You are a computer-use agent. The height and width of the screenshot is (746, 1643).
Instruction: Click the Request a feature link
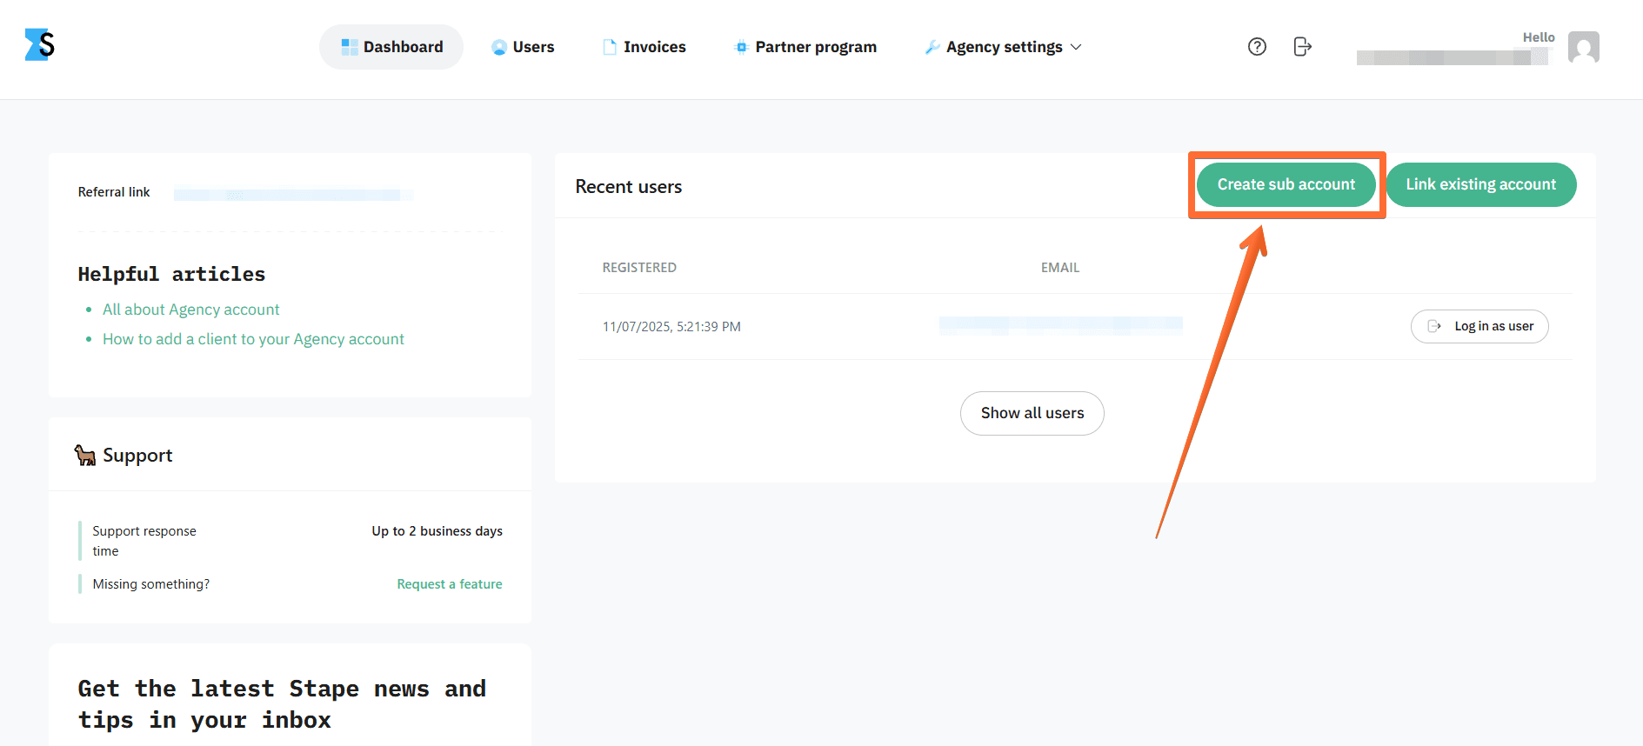pyautogui.click(x=450, y=584)
